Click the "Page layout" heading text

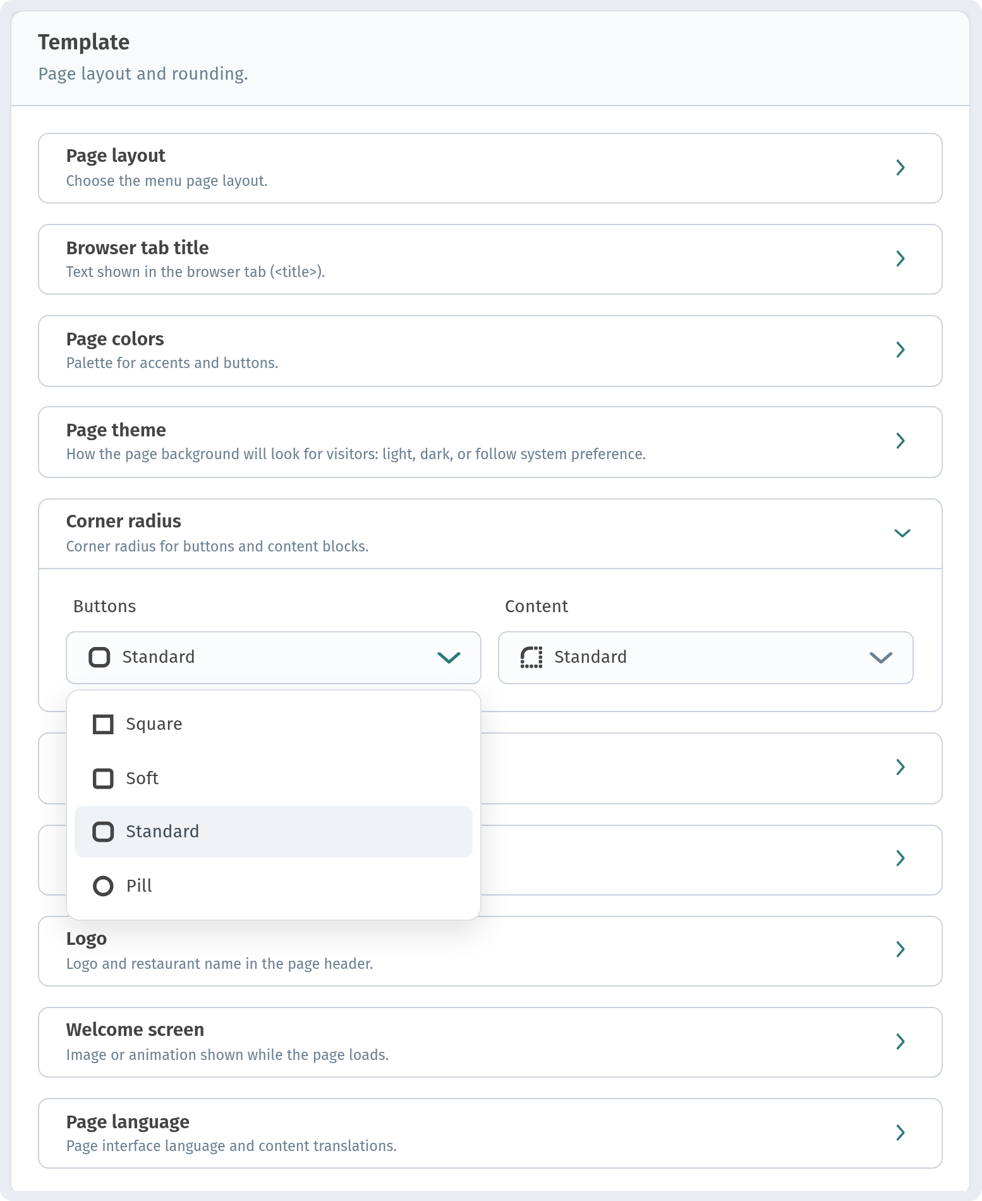click(x=116, y=156)
